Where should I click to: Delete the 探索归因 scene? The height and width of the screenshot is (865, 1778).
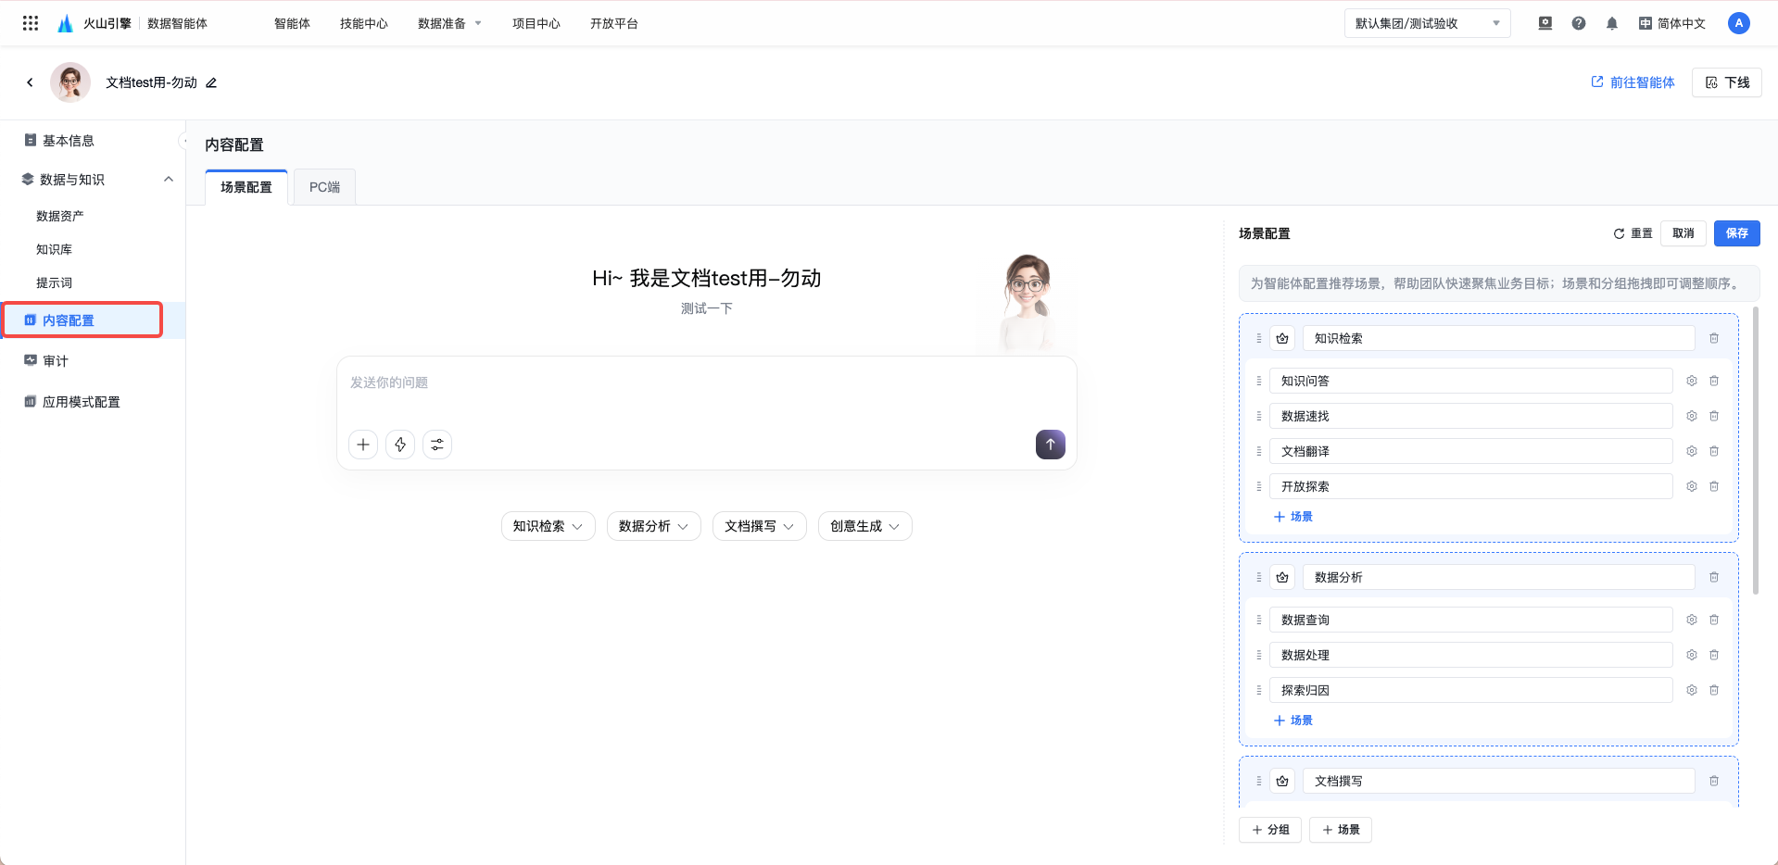click(x=1714, y=690)
